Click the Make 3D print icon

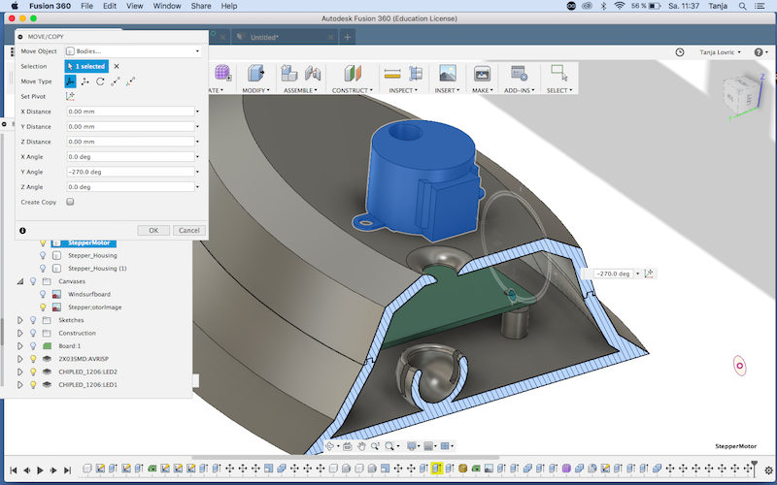[x=482, y=74]
